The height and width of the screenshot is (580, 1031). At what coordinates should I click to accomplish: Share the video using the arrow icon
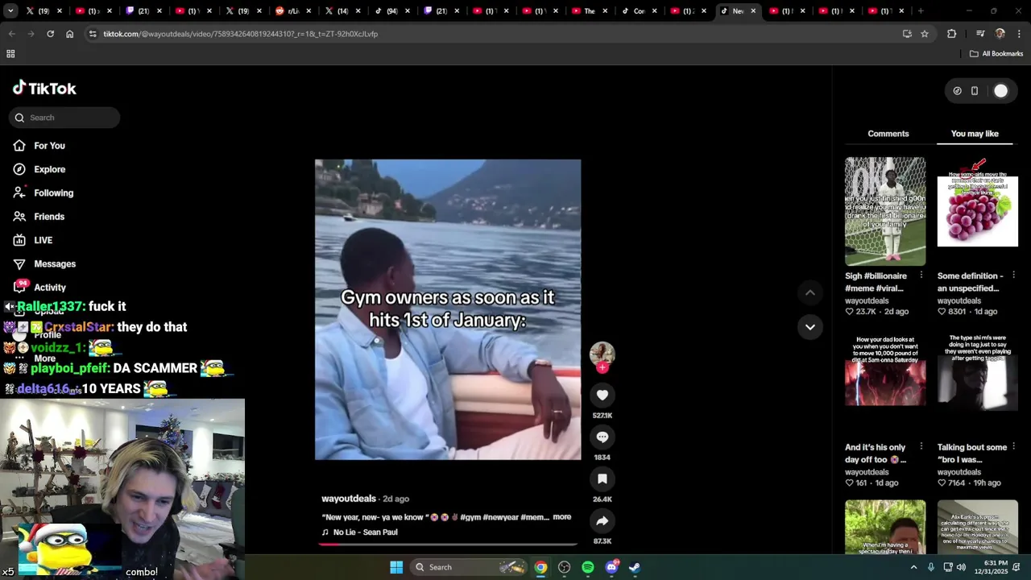click(x=602, y=520)
